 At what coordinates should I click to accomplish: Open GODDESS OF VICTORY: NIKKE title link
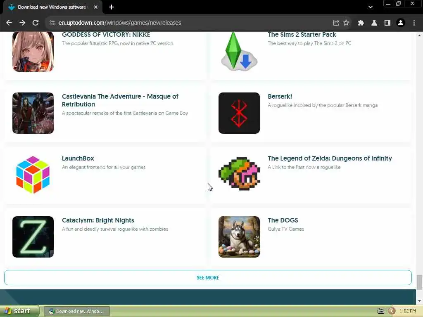(x=106, y=35)
